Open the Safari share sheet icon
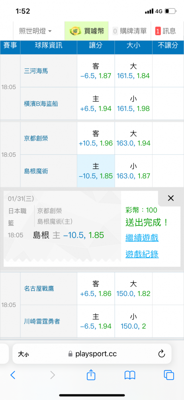The height and width of the screenshot is (400, 184). point(91,375)
